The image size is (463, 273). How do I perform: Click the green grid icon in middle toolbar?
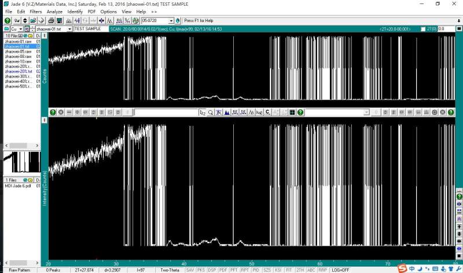(x=292, y=112)
